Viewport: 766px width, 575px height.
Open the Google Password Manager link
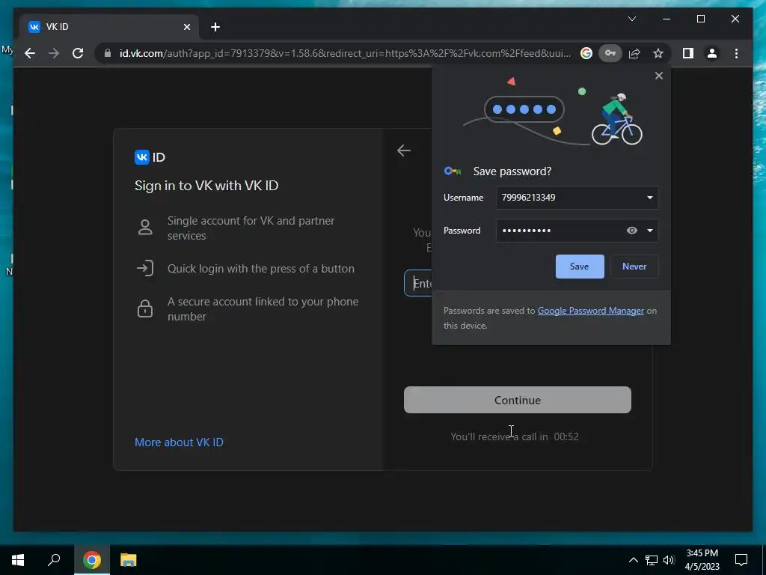coord(591,311)
